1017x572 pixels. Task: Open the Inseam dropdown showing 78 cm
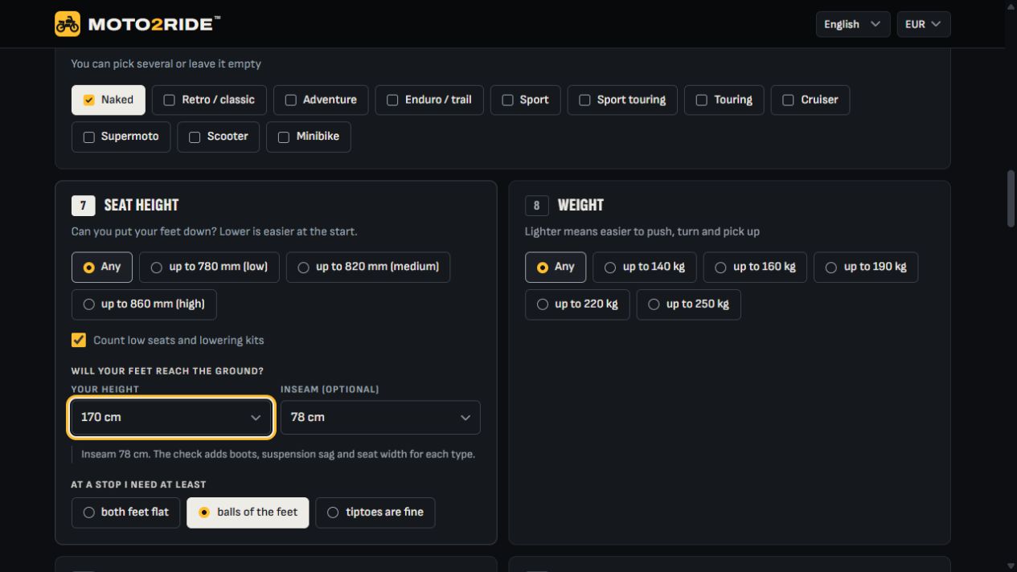coord(380,418)
